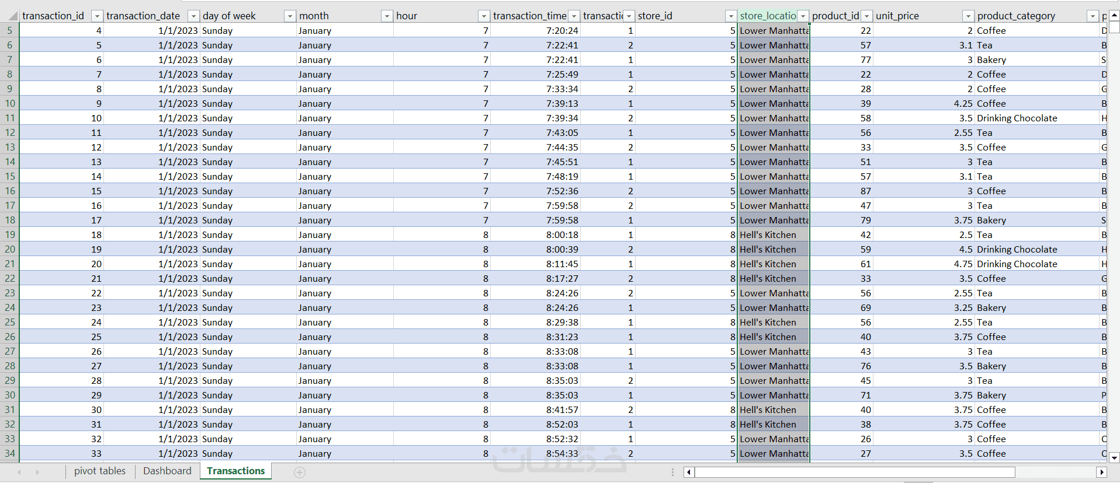Image resolution: width=1120 pixels, height=483 pixels.
Task: Open the Dashboard sheet tab
Action: 167,471
